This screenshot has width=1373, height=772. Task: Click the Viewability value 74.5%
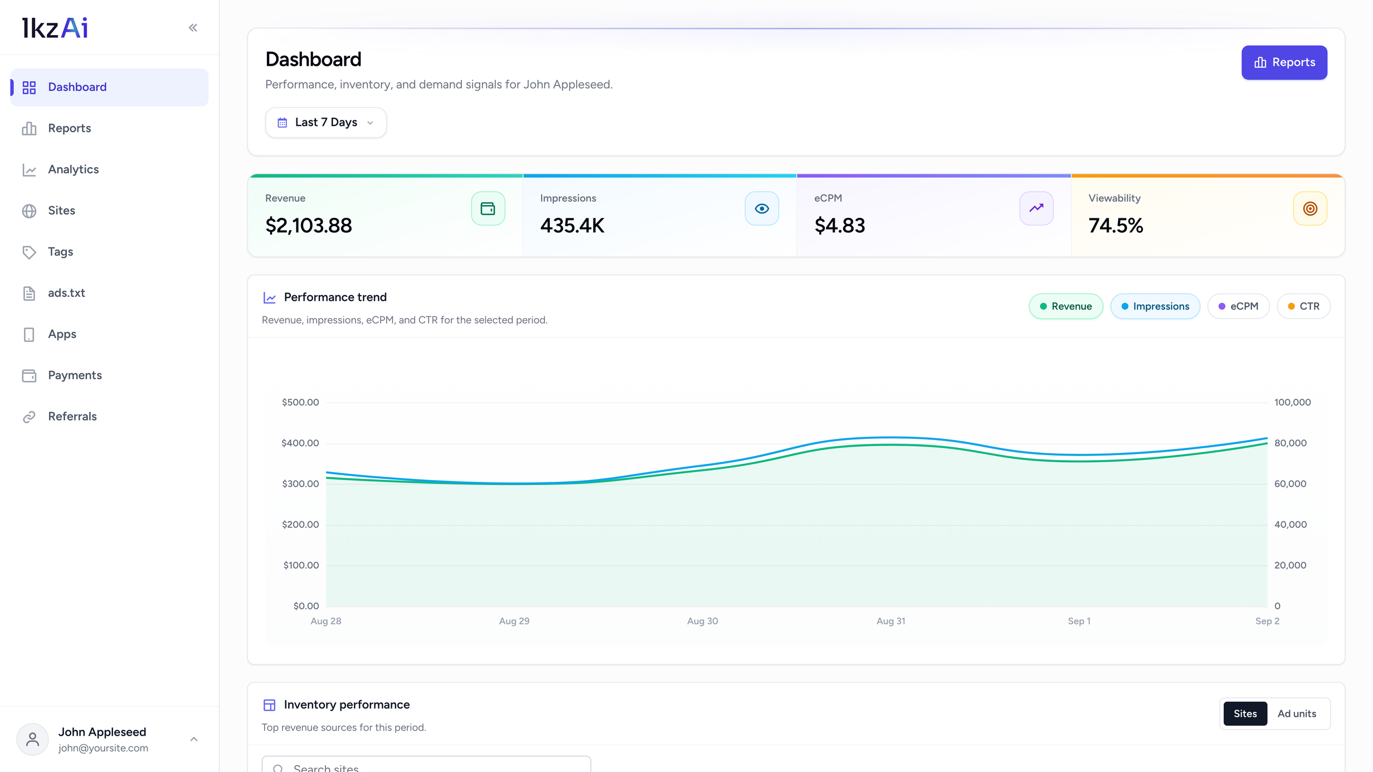pyautogui.click(x=1116, y=226)
